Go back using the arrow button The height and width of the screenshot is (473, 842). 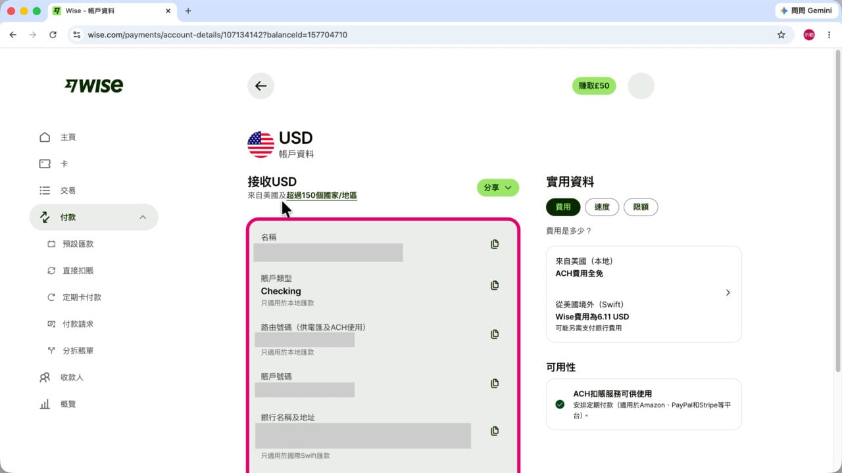pos(260,86)
